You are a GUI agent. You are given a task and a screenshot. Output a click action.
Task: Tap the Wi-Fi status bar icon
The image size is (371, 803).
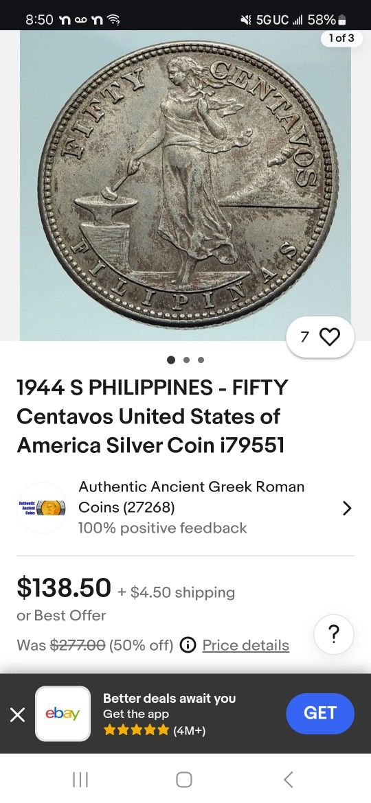(x=114, y=20)
